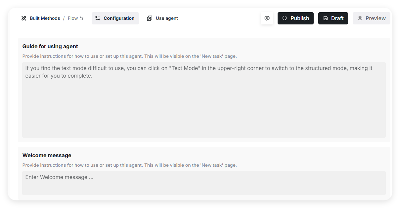This screenshot has height=208, width=400.
Task: Switch to the Configuration tab
Action: point(119,18)
